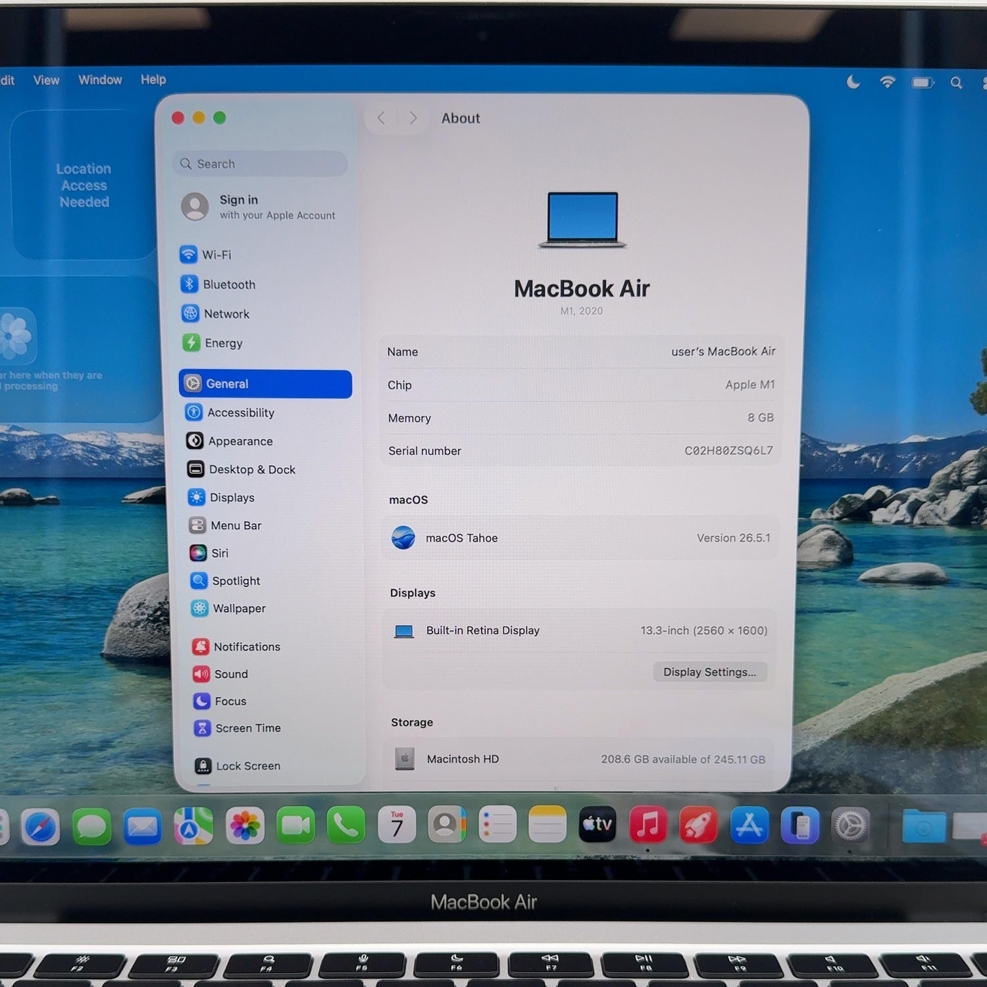Open App Store from the Dock
Viewport: 987px width, 987px height.
(749, 824)
